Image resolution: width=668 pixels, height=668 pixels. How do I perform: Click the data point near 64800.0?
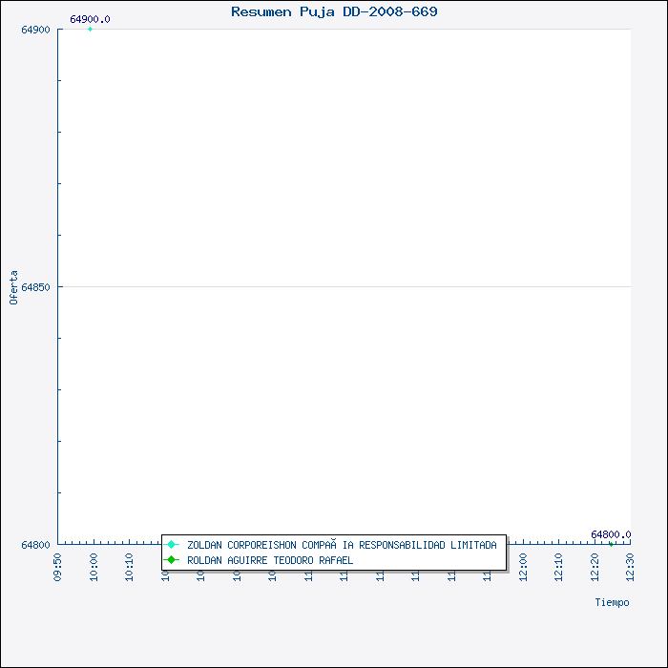[x=611, y=544]
